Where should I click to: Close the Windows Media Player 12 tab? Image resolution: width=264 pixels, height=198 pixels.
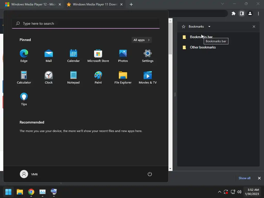click(60, 5)
